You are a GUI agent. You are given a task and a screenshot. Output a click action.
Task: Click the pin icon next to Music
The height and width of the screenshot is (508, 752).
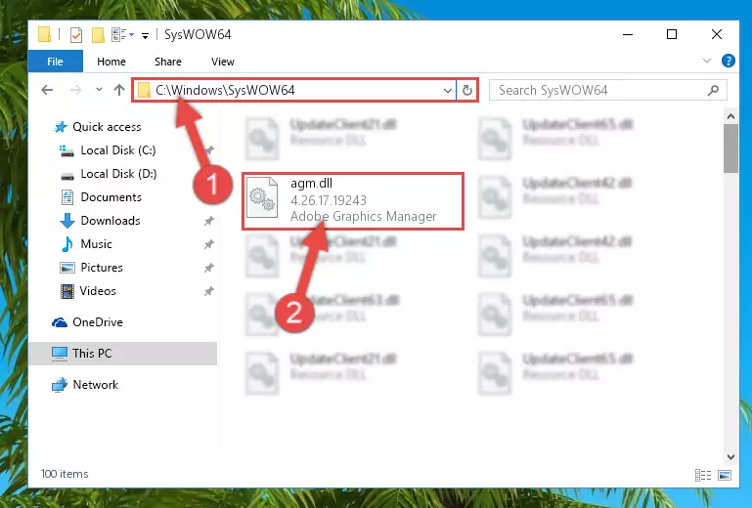(x=208, y=244)
